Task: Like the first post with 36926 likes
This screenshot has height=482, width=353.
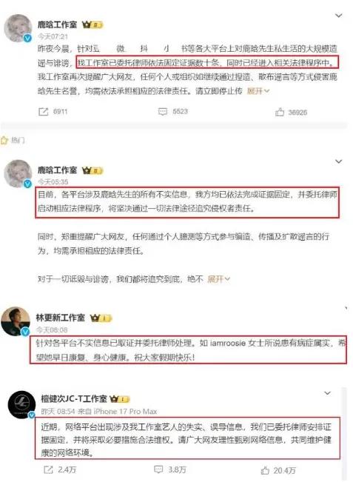Action: point(280,112)
